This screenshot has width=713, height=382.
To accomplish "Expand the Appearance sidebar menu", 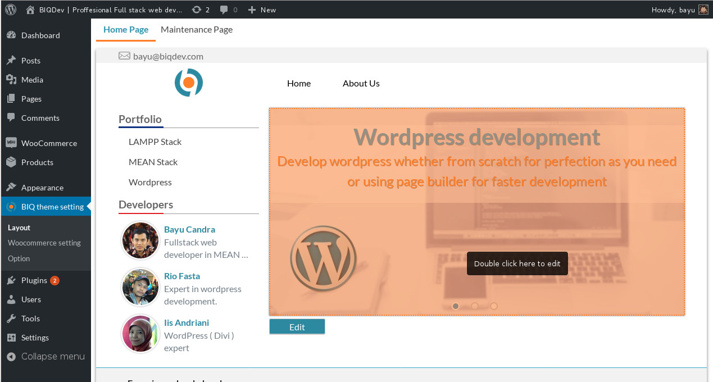I will coord(42,188).
